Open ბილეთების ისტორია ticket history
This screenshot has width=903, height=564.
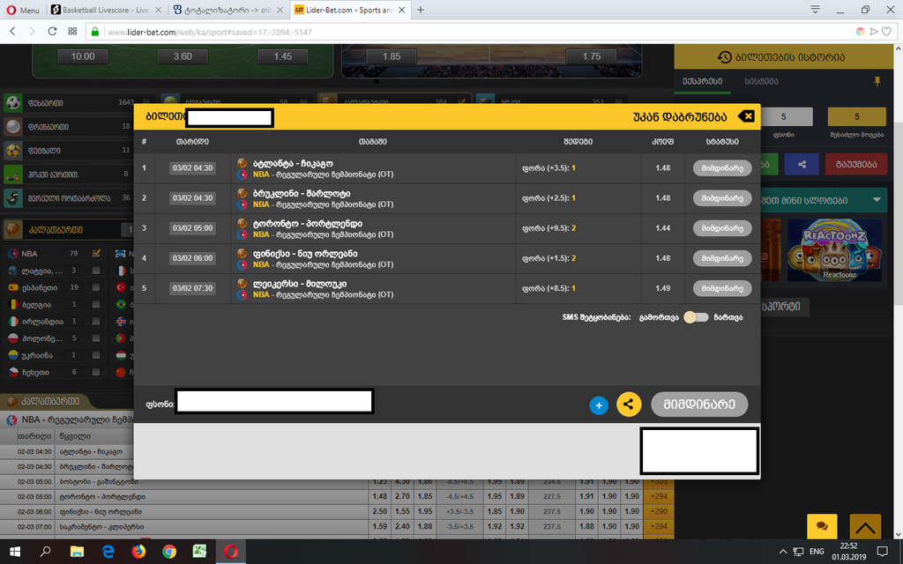pos(781,57)
